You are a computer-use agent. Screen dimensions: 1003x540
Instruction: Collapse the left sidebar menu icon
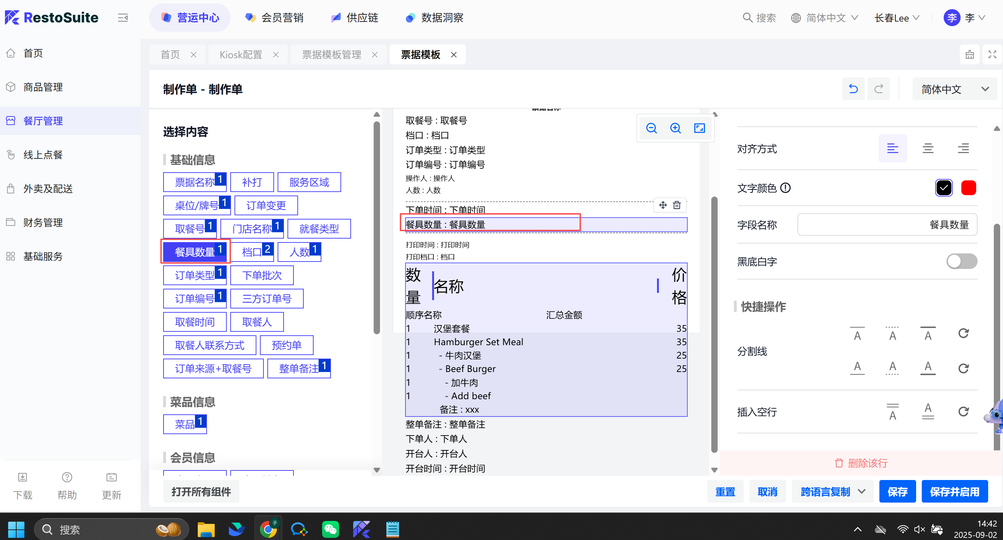[x=123, y=18]
